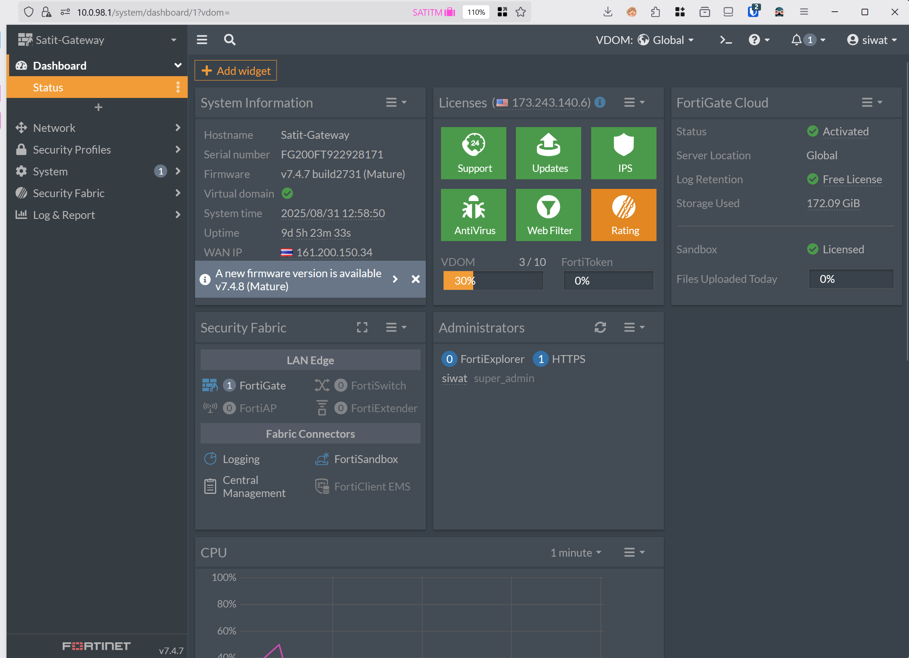The height and width of the screenshot is (658, 909).
Task: Open the notifications bell dropdown
Action: pyautogui.click(x=808, y=40)
